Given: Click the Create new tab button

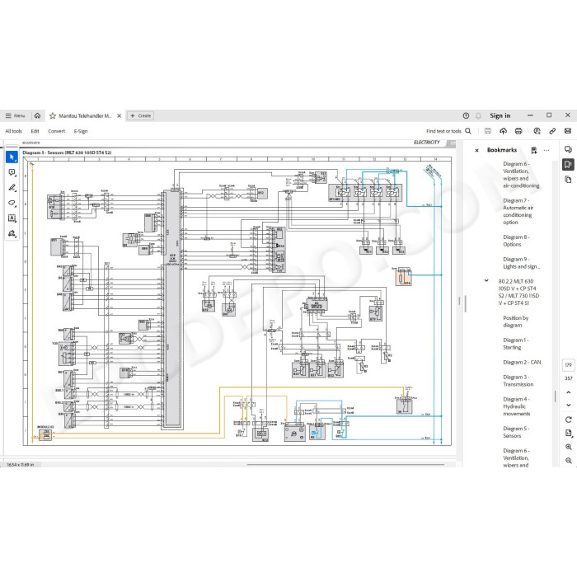Looking at the screenshot, I should (141, 115).
